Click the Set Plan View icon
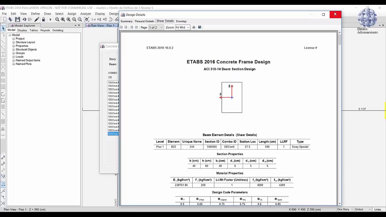The width and height of the screenshot is (386, 217). tap(99, 20)
